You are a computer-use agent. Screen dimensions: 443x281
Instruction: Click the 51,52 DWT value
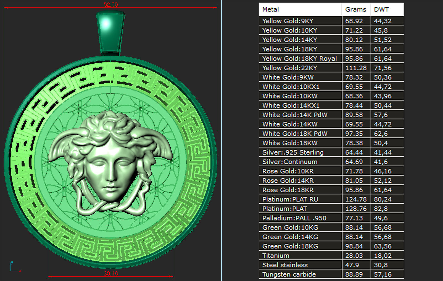pos(383,40)
